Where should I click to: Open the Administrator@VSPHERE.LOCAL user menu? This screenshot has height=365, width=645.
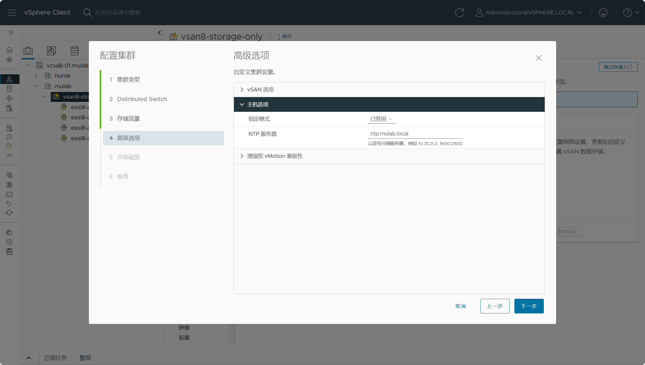tap(529, 13)
